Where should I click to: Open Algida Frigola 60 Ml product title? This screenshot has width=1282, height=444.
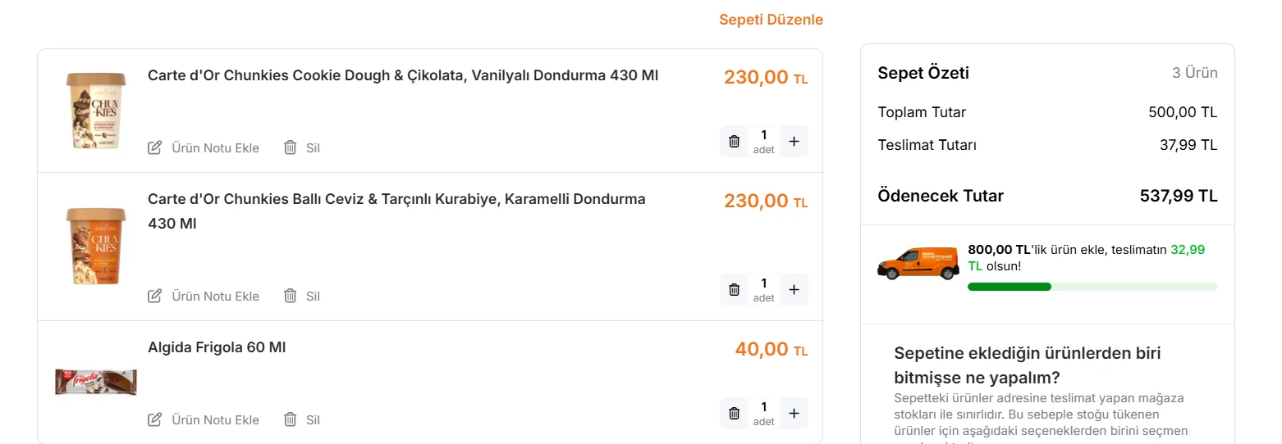(217, 347)
